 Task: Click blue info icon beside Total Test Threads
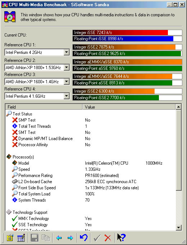[x=15, y=126]
